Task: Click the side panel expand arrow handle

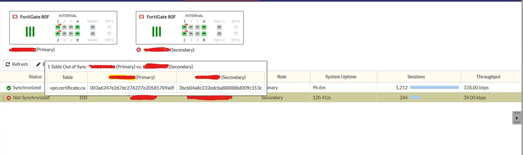Action: pos(518,118)
